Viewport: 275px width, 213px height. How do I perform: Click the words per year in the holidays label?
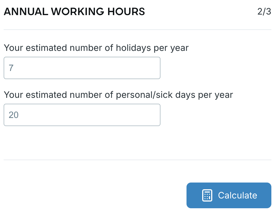coord(171,48)
